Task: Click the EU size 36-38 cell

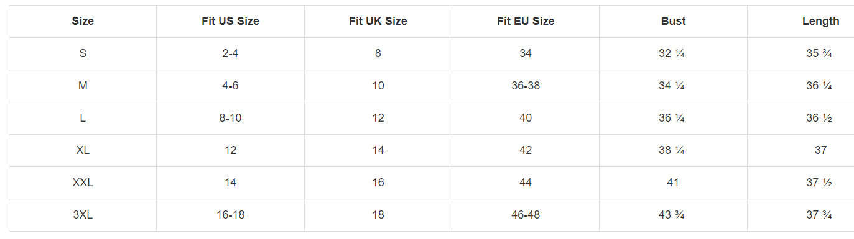Action: pyautogui.click(x=526, y=86)
